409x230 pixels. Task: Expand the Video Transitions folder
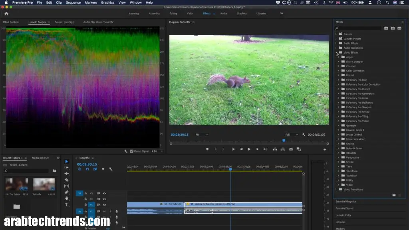click(x=336, y=189)
